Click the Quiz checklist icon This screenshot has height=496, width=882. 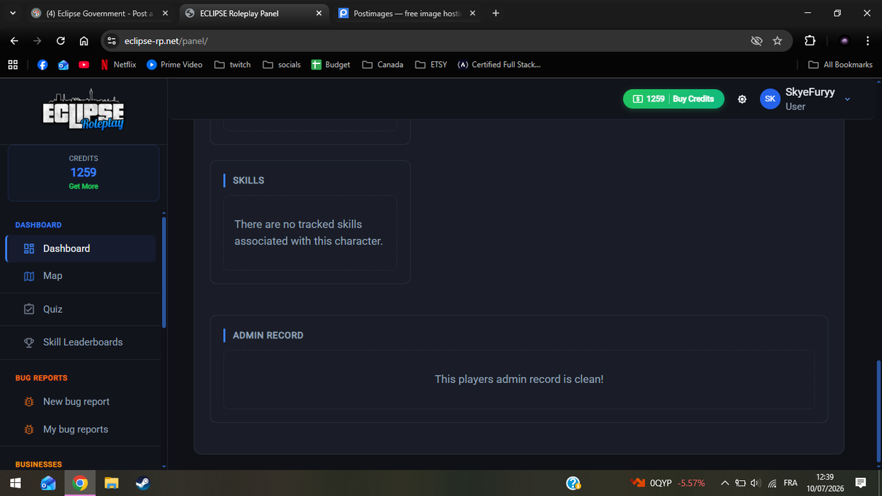29,309
